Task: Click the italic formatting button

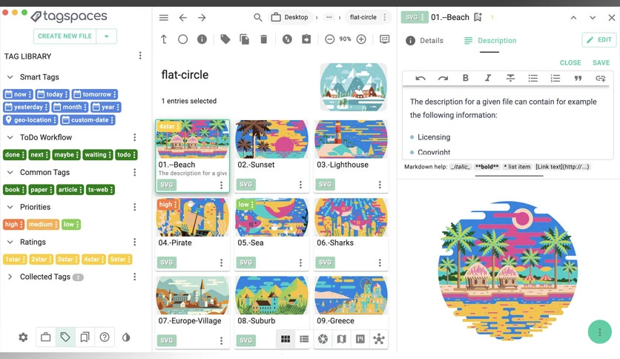Action: [488, 78]
